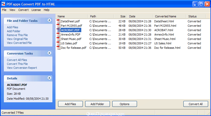Click View Original File link
Viewport: 211px width, 116px height.
(17, 39)
